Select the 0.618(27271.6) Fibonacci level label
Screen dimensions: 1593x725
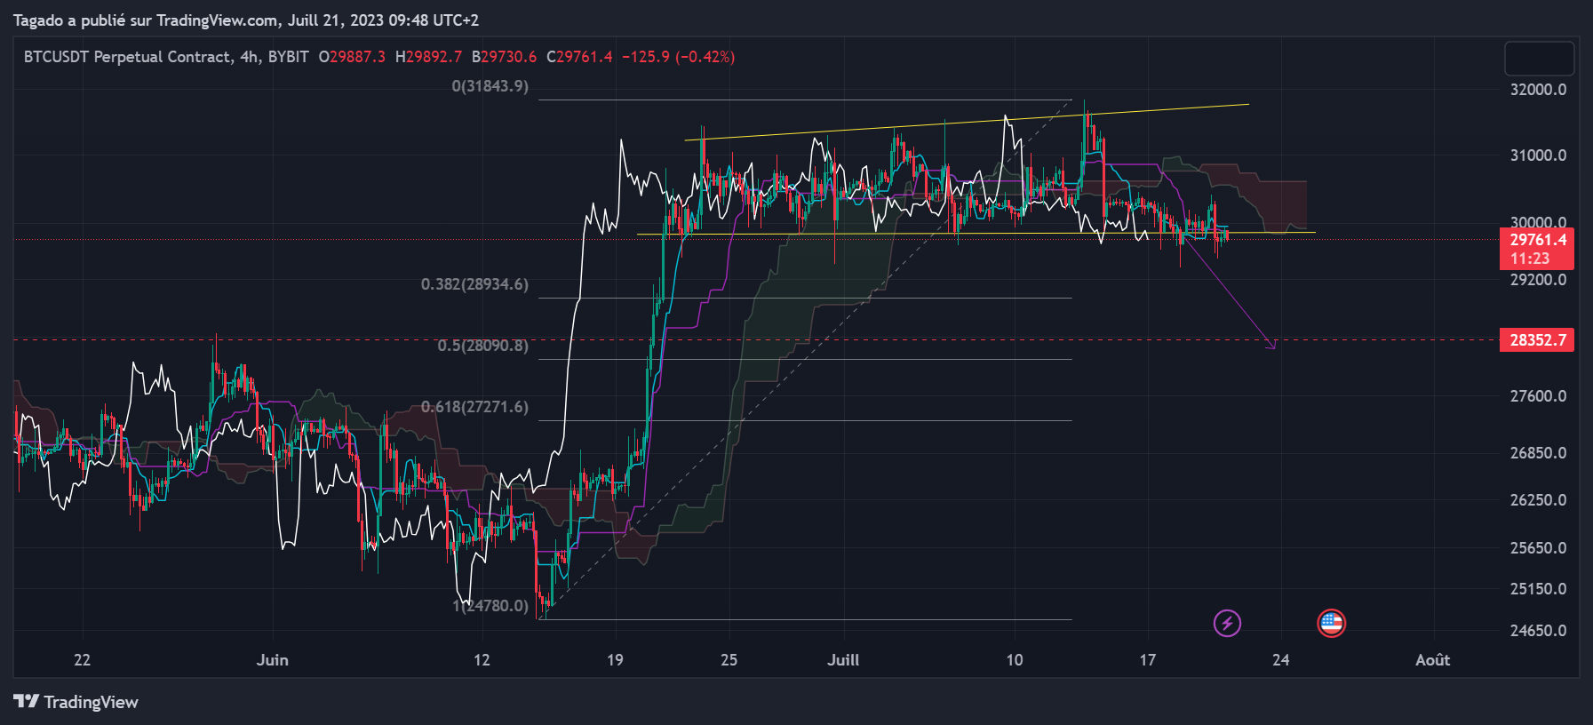pyautogui.click(x=474, y=407)
